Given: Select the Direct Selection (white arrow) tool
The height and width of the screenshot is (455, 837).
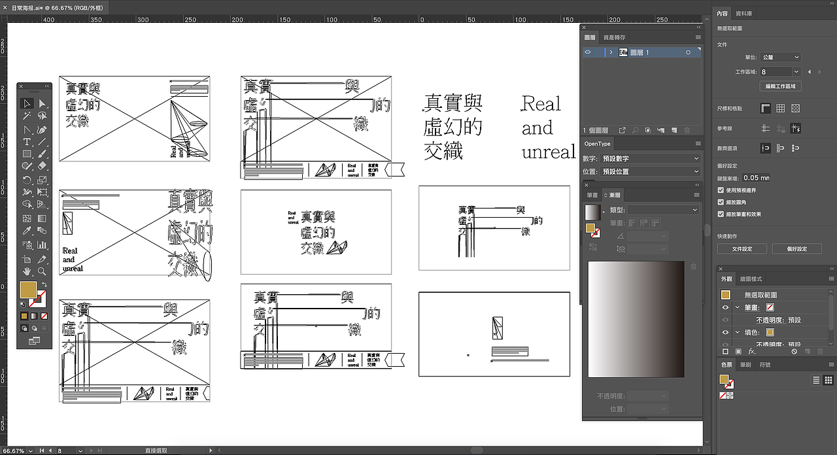Looking at the screenshot, I should click(x=42, y=103).
